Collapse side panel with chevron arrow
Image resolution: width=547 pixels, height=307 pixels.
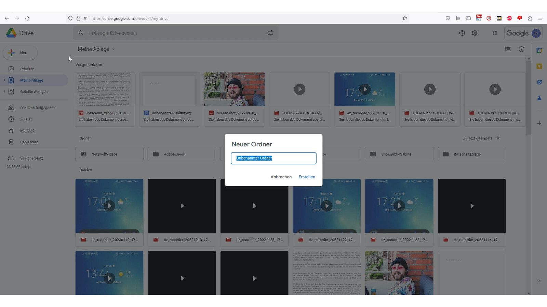pos(539,281)
